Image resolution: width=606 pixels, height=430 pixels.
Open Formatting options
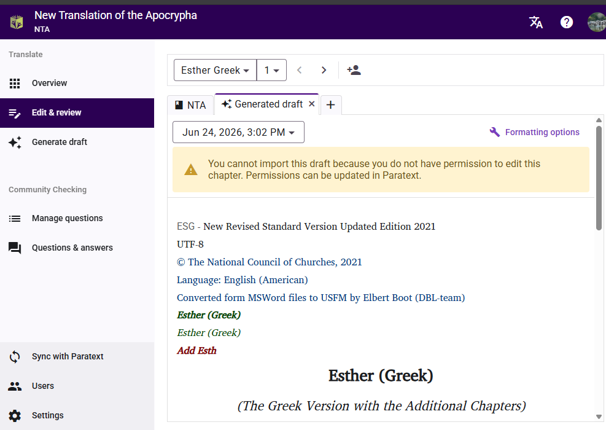point(534,132)
